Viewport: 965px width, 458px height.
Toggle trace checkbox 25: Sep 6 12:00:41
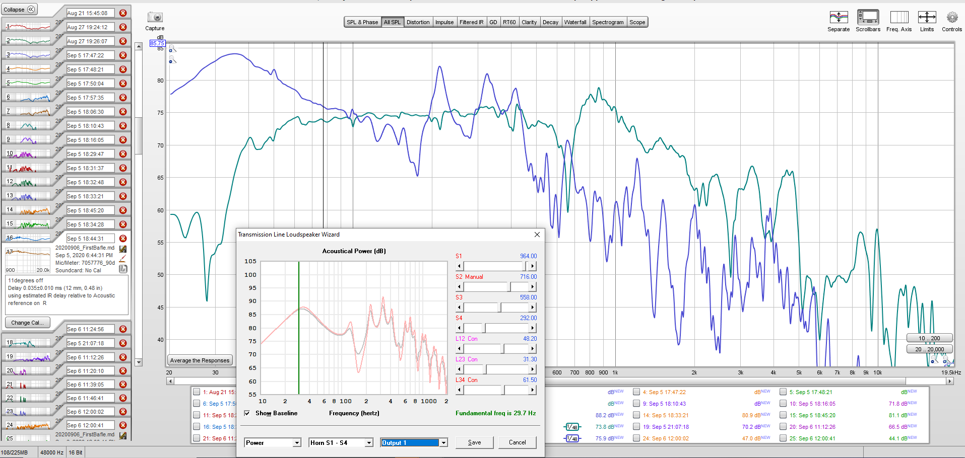[783, 438]
